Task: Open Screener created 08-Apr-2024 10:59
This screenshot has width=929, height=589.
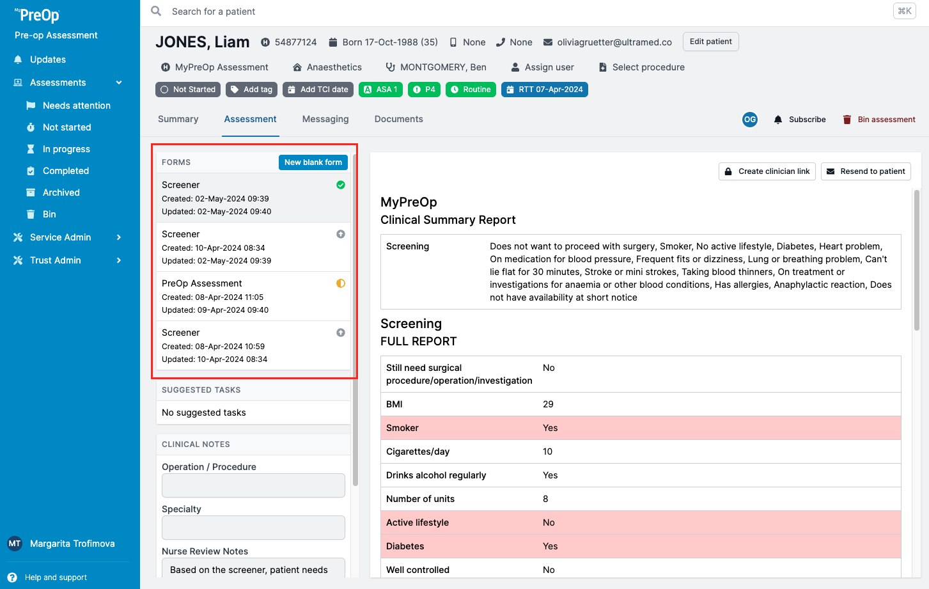Action: pos(253,345)
